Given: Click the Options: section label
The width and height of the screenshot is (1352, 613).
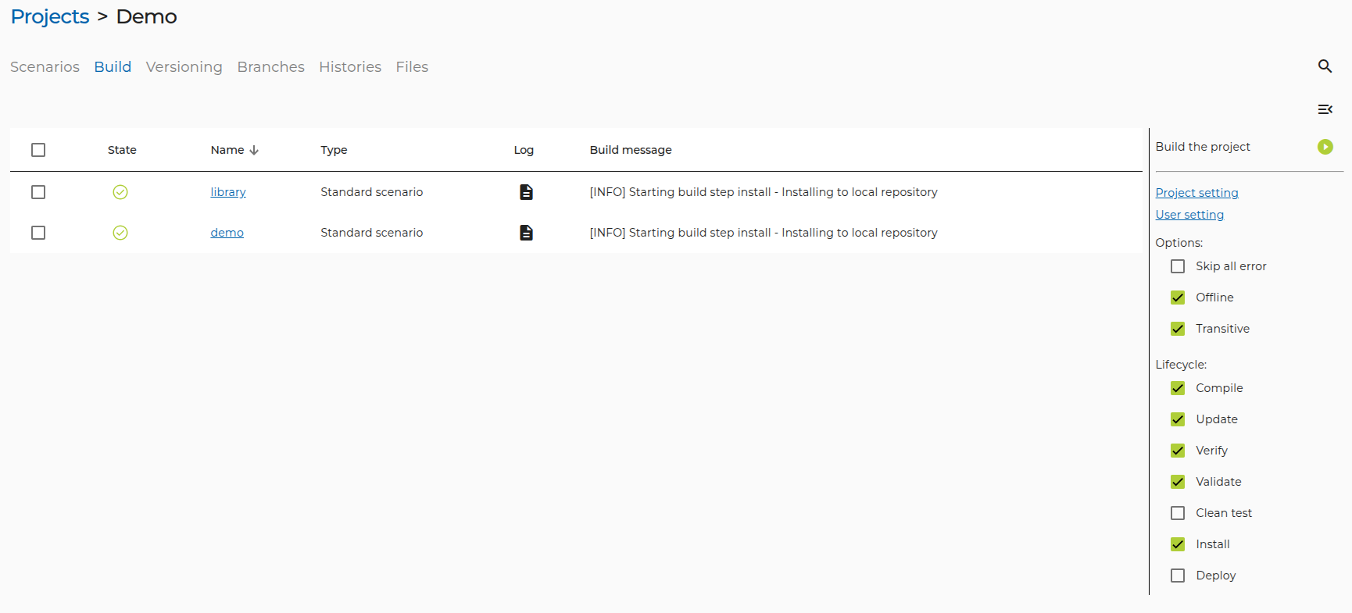Looking at the screenshot, I should [x=1179, y=243].
